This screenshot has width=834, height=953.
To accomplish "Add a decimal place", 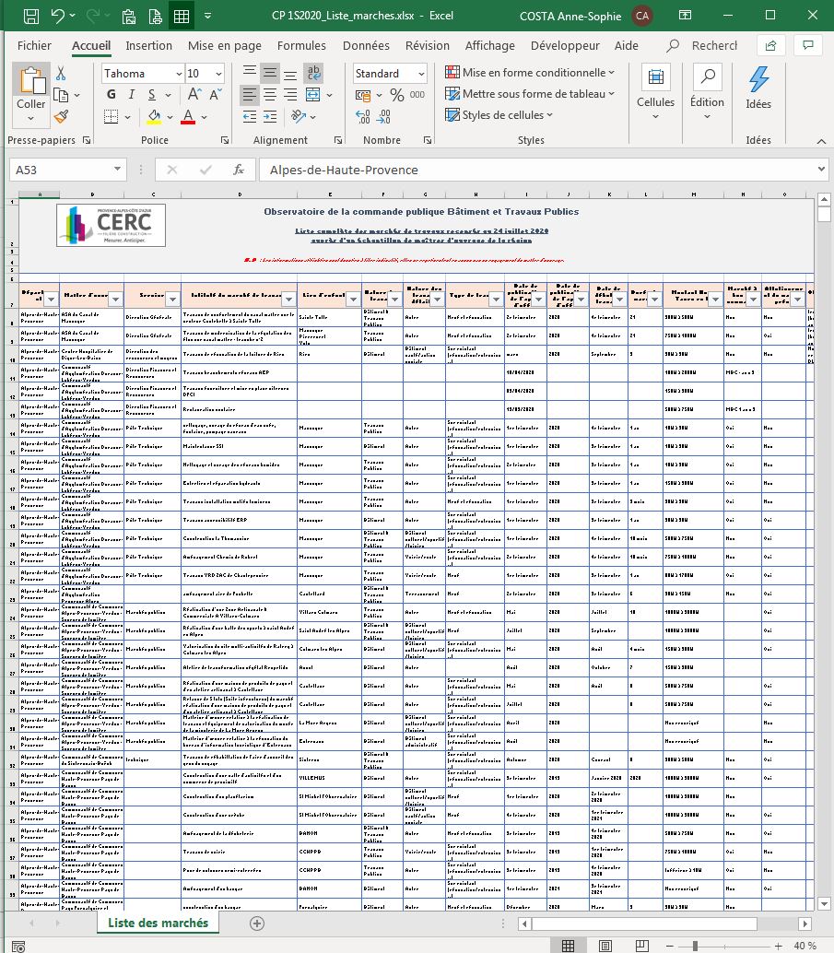I will coord(363,116).
